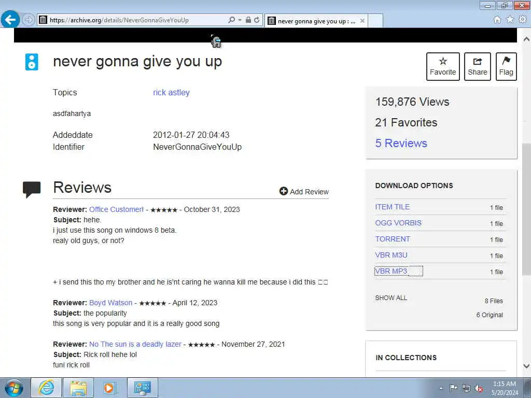Jump to '5 Reviews' link
This screenshot has height=398, width=531.
[x=401, y=143]
